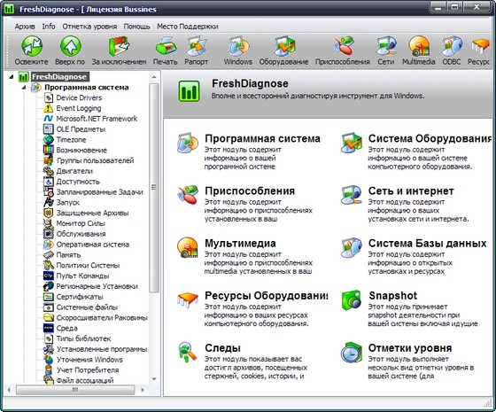Click the tree scroll up arrow
This screenshot has height=412, width=496.
(x=154, y=77)
